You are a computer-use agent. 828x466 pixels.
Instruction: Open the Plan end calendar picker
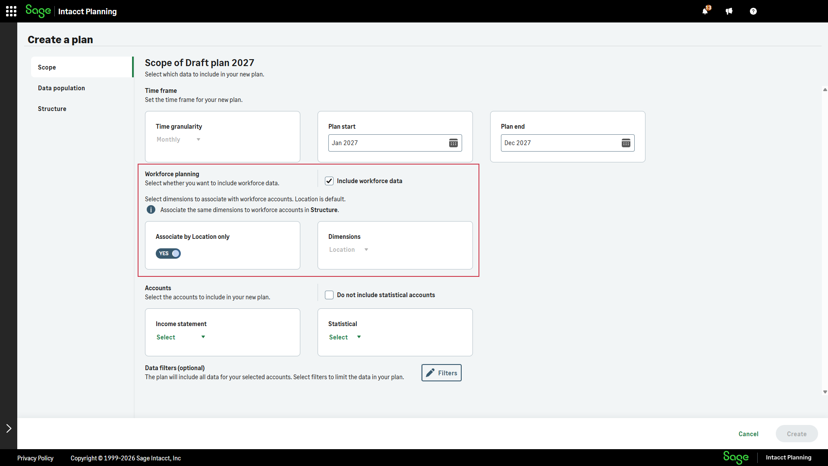(x=626, y=143)
